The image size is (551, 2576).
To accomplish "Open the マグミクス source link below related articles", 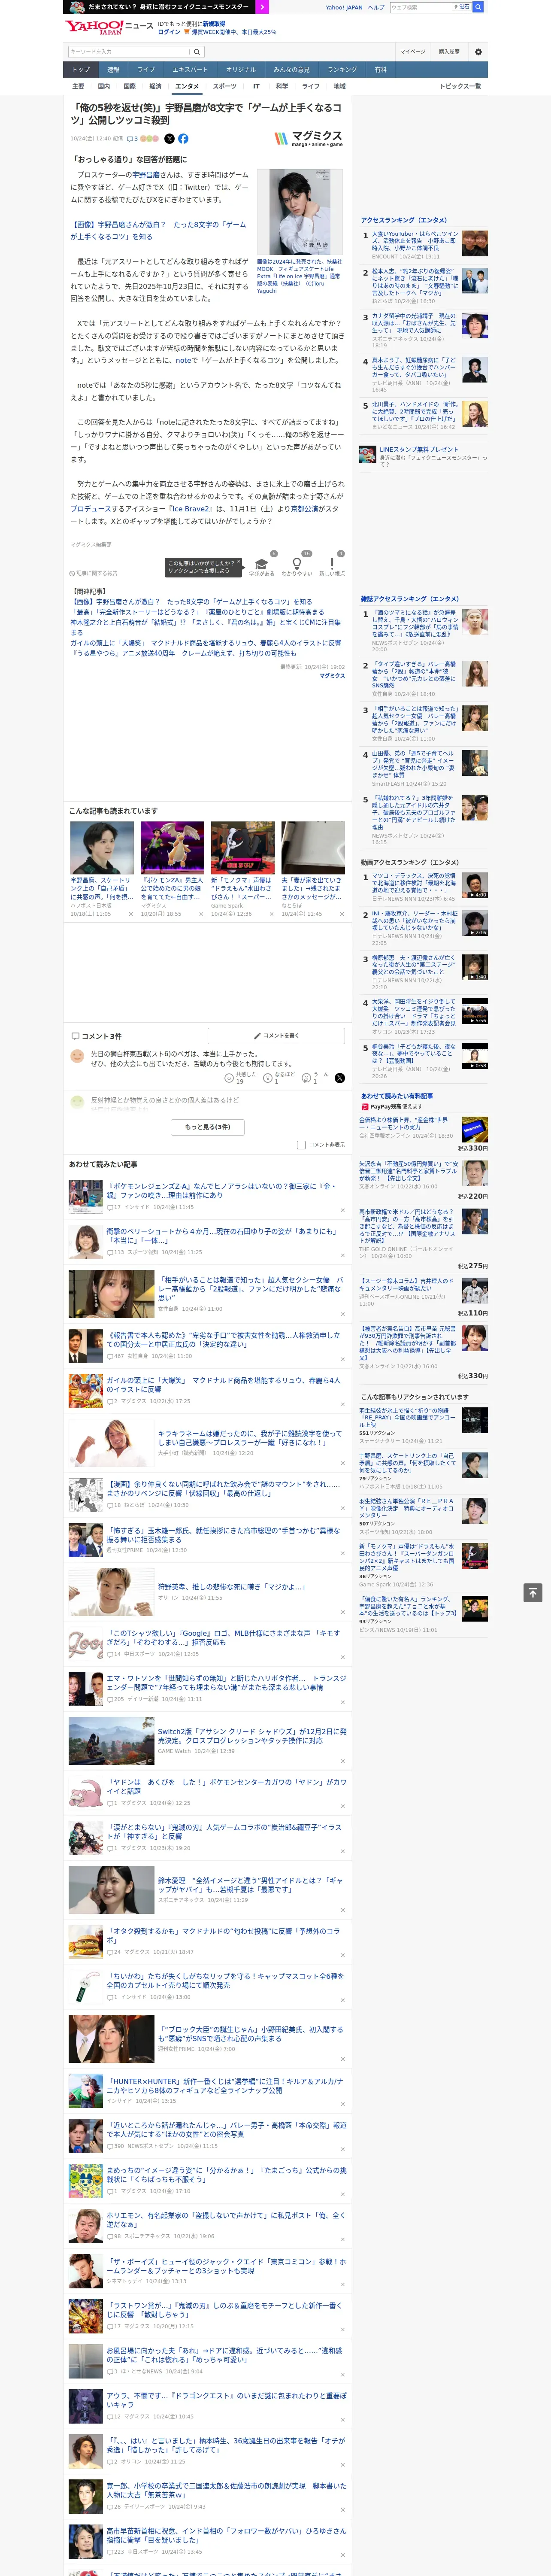I will [x=332, y=676].
